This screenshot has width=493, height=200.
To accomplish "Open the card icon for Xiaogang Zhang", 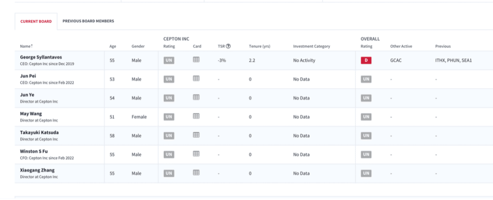I will (x=196, y=173).
